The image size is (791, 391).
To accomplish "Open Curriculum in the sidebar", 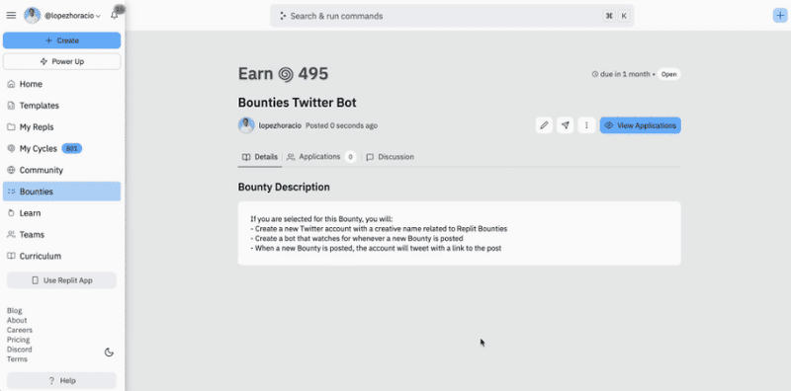I will [x=61, y=256].
